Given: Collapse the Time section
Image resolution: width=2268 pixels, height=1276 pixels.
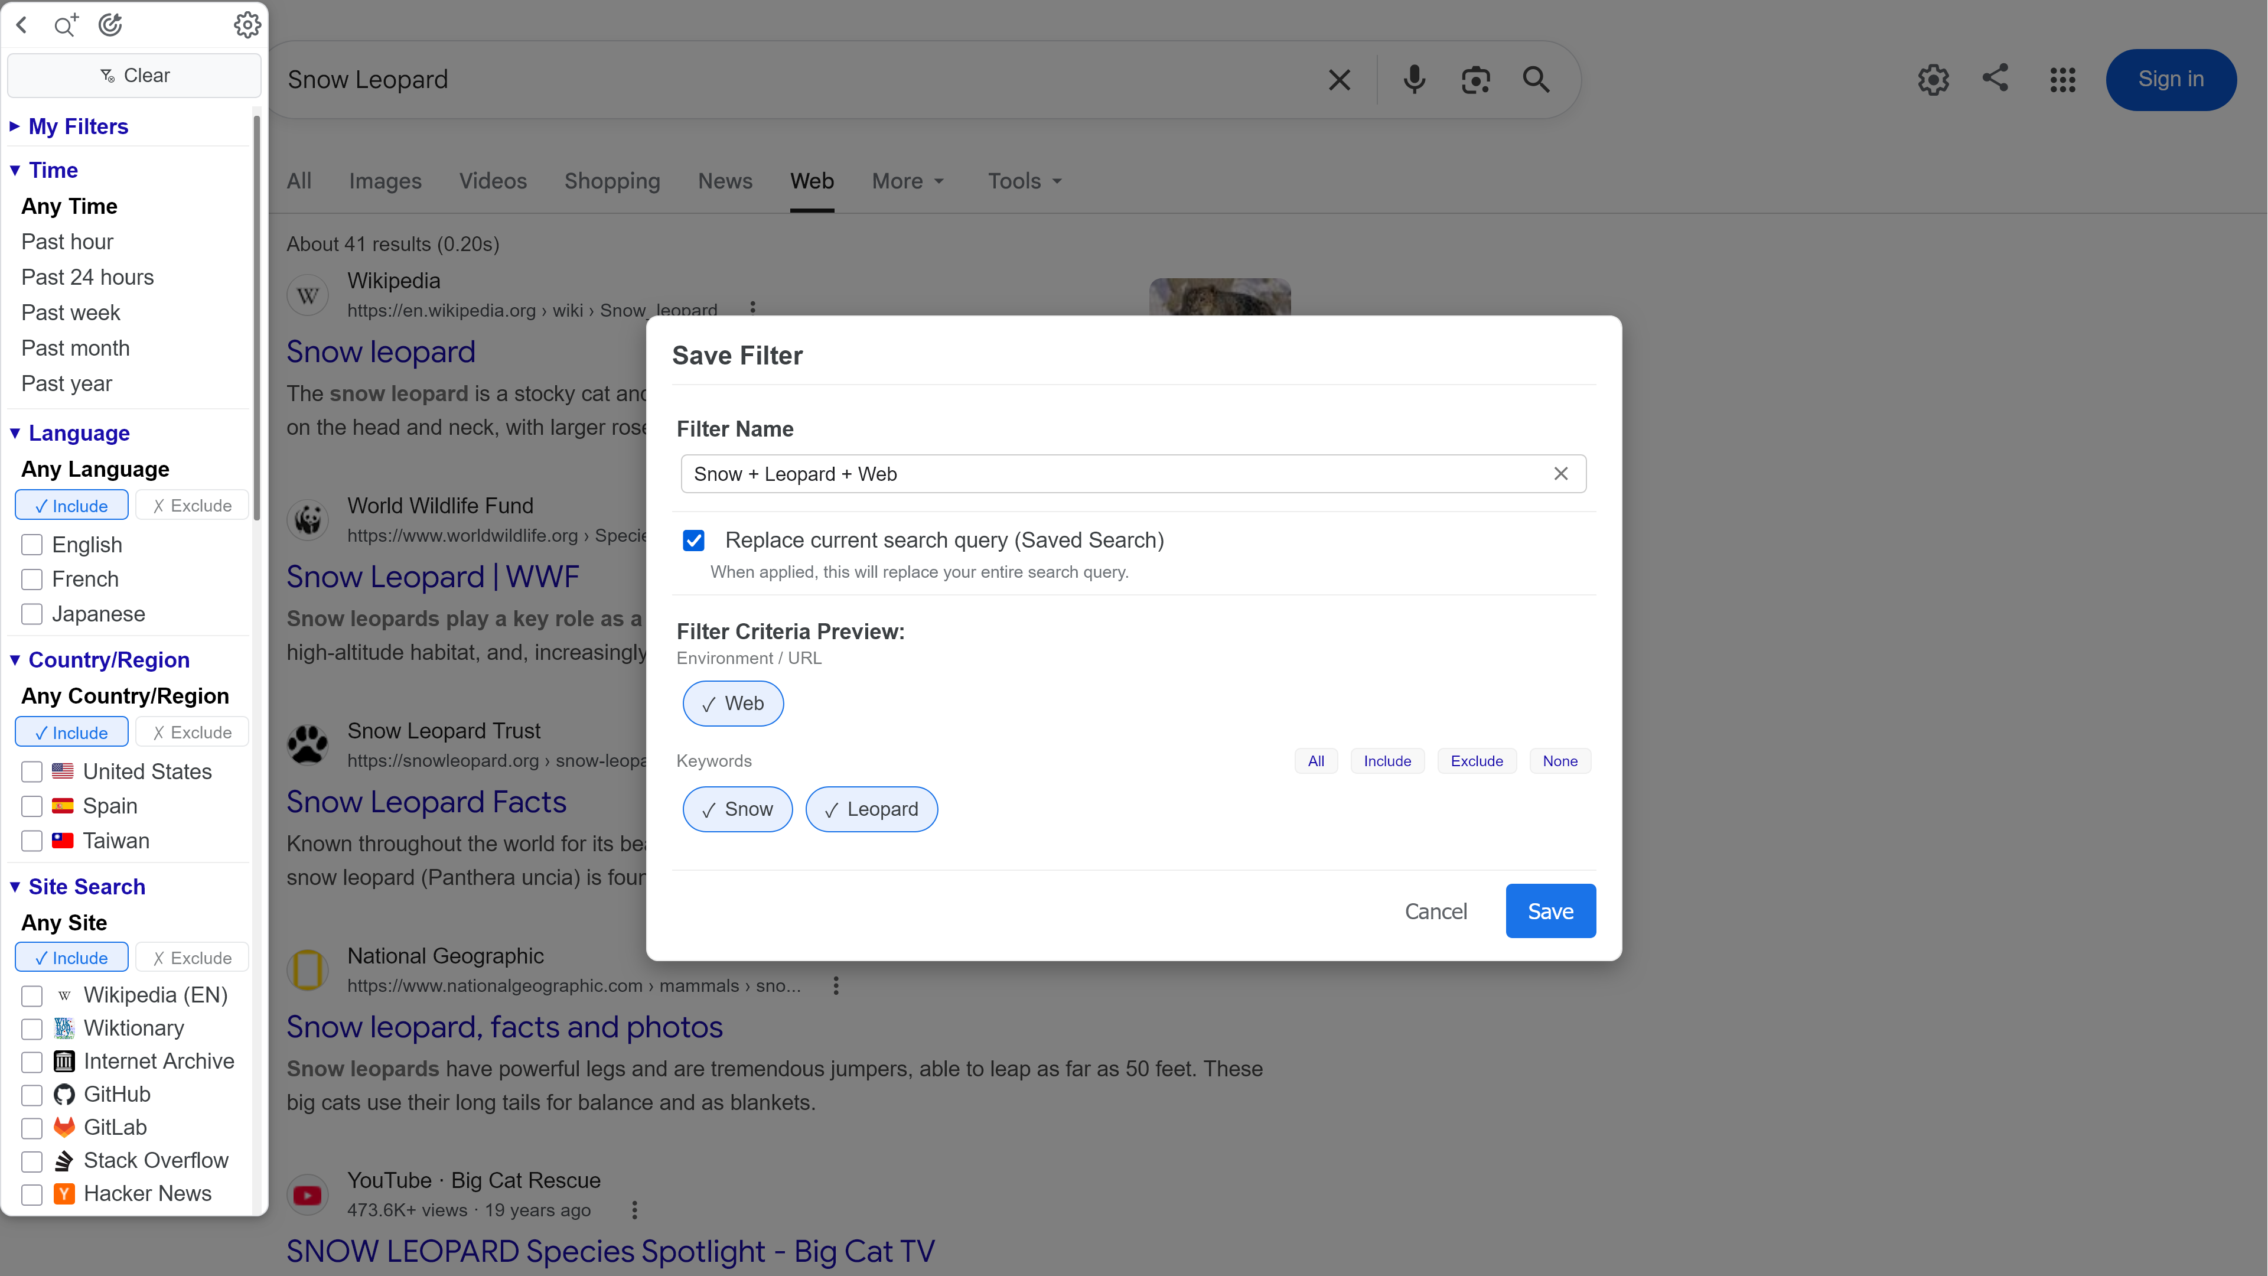Looking at the screenshot, I should [x=44, y=170].
